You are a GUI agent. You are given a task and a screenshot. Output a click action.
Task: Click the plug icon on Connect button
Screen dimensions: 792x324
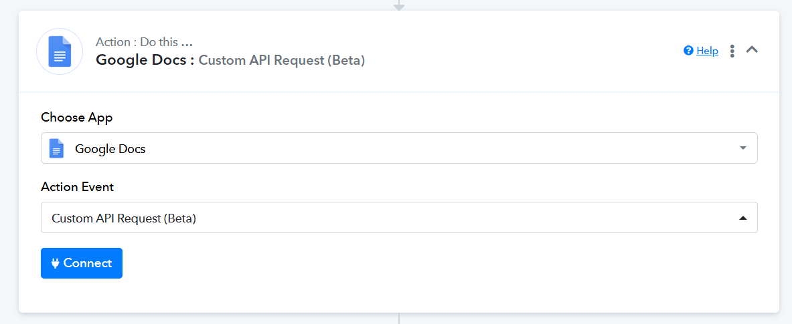56,263
